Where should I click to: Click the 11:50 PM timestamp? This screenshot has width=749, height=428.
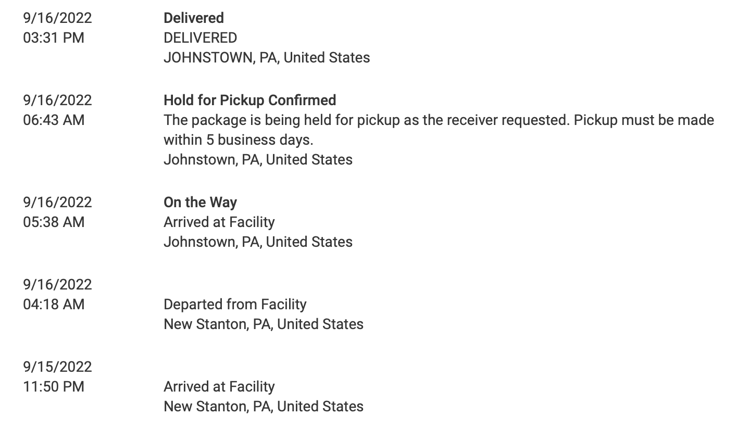tap(54, 386)
